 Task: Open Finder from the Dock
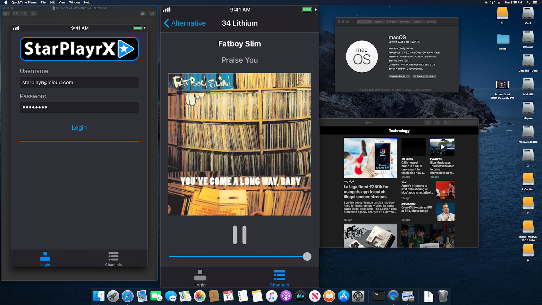click(99, 296)
